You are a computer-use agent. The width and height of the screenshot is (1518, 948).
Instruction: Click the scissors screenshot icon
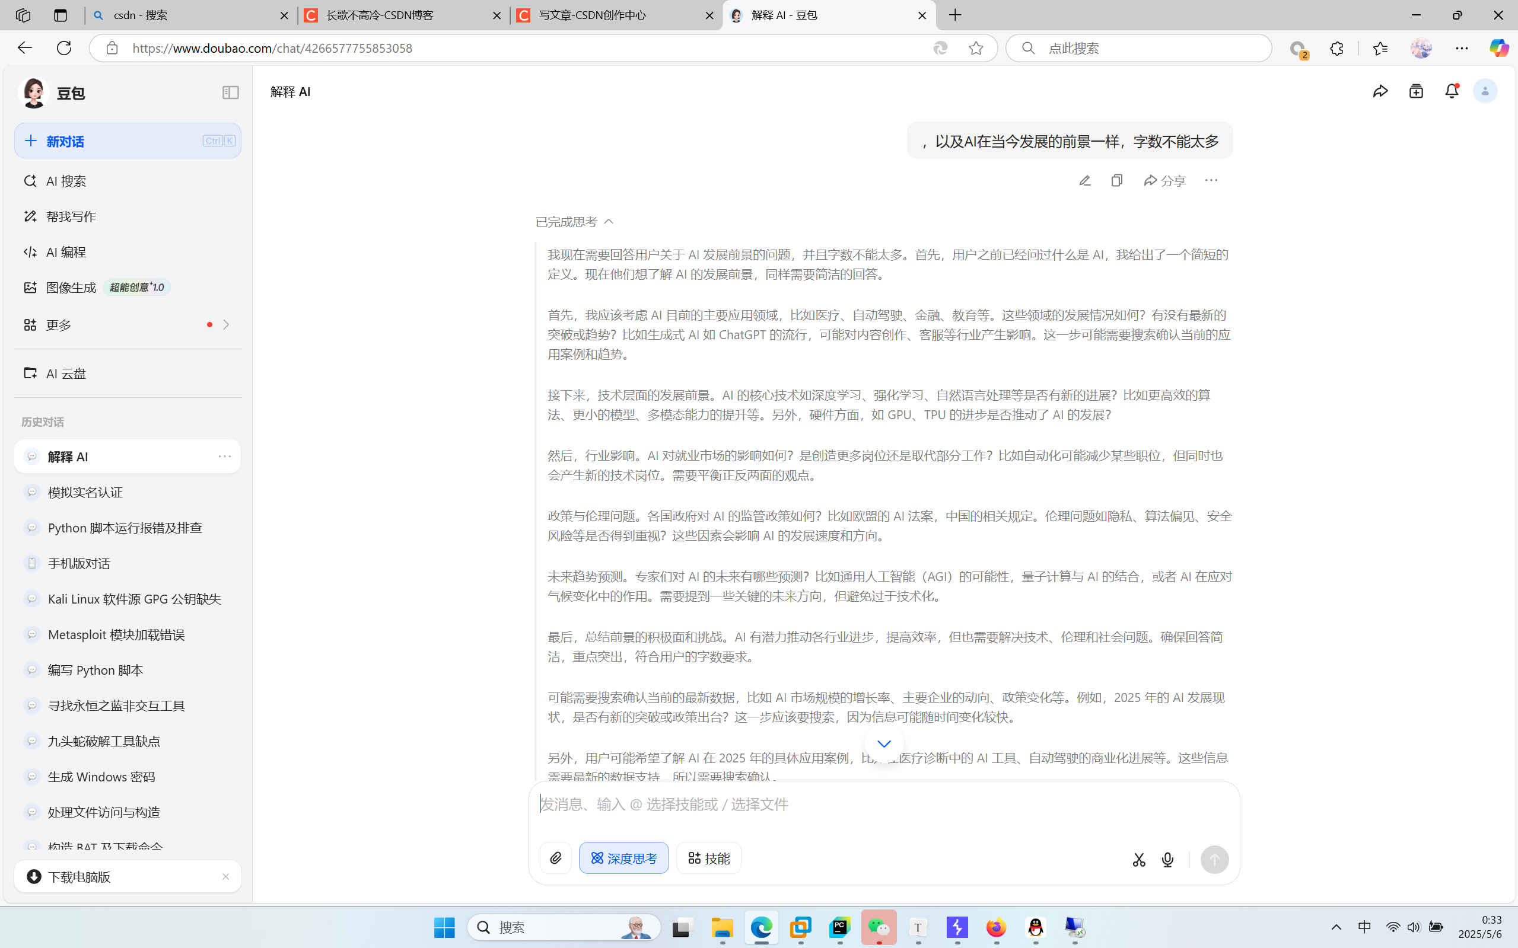tap(1138, 860)
